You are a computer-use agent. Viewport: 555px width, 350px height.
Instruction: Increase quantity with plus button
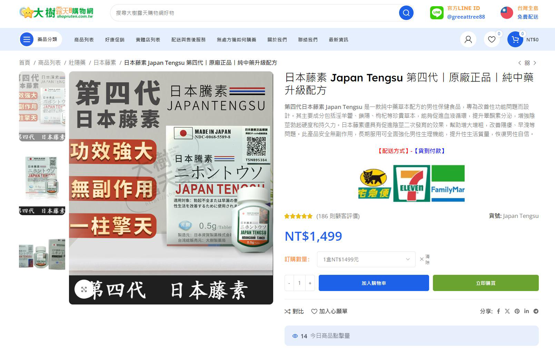(310, 283)
